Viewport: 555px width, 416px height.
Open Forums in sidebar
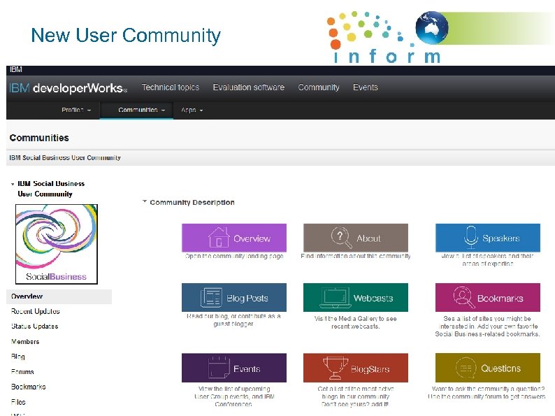[22, 372]
